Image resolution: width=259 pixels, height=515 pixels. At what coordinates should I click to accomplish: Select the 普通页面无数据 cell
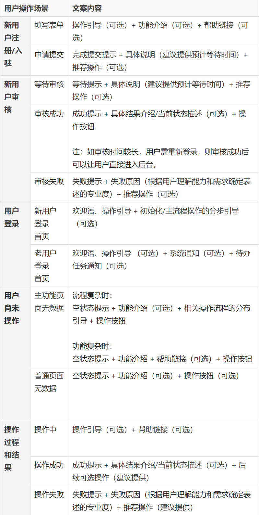[49, 382]
